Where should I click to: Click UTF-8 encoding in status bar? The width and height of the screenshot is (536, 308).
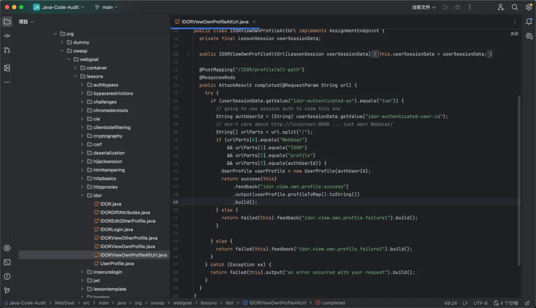[480, 303]
